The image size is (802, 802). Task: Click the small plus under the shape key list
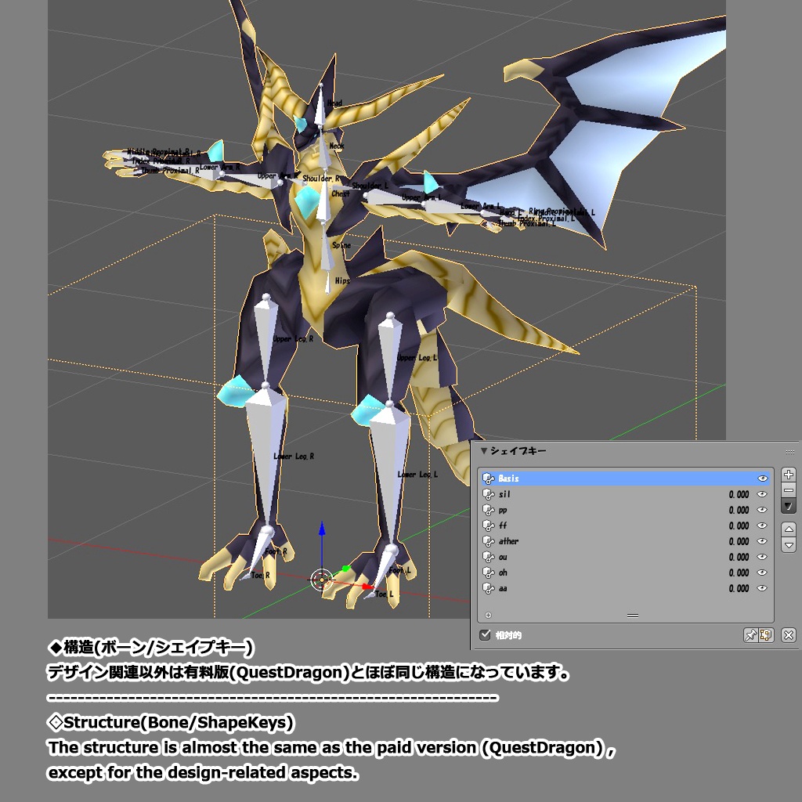[489, 615]
